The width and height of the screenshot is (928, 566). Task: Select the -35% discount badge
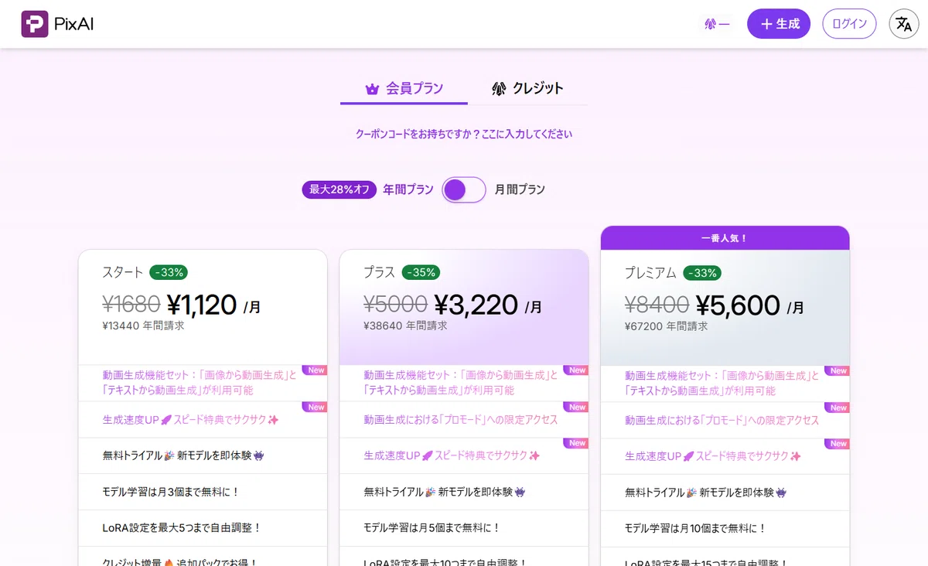pyautogui.click(x=421, y=272)
